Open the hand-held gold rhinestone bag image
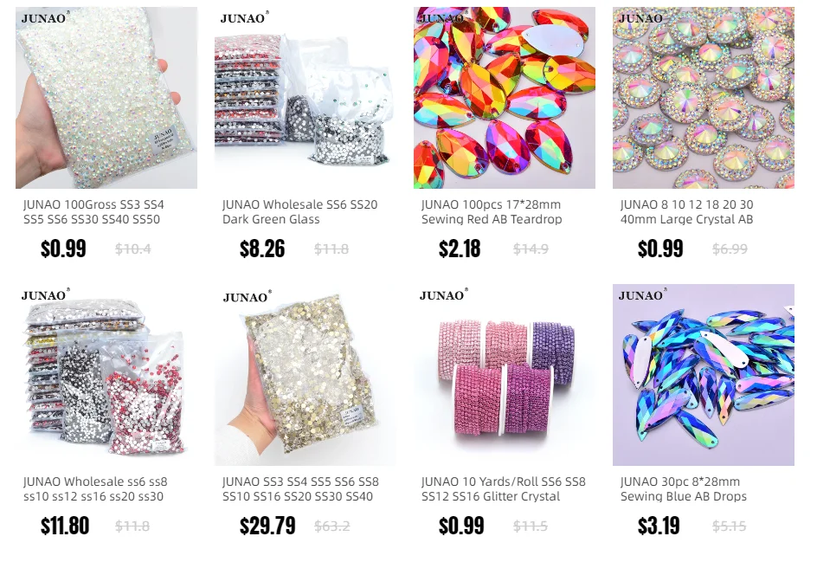 (x=306, y=375)
